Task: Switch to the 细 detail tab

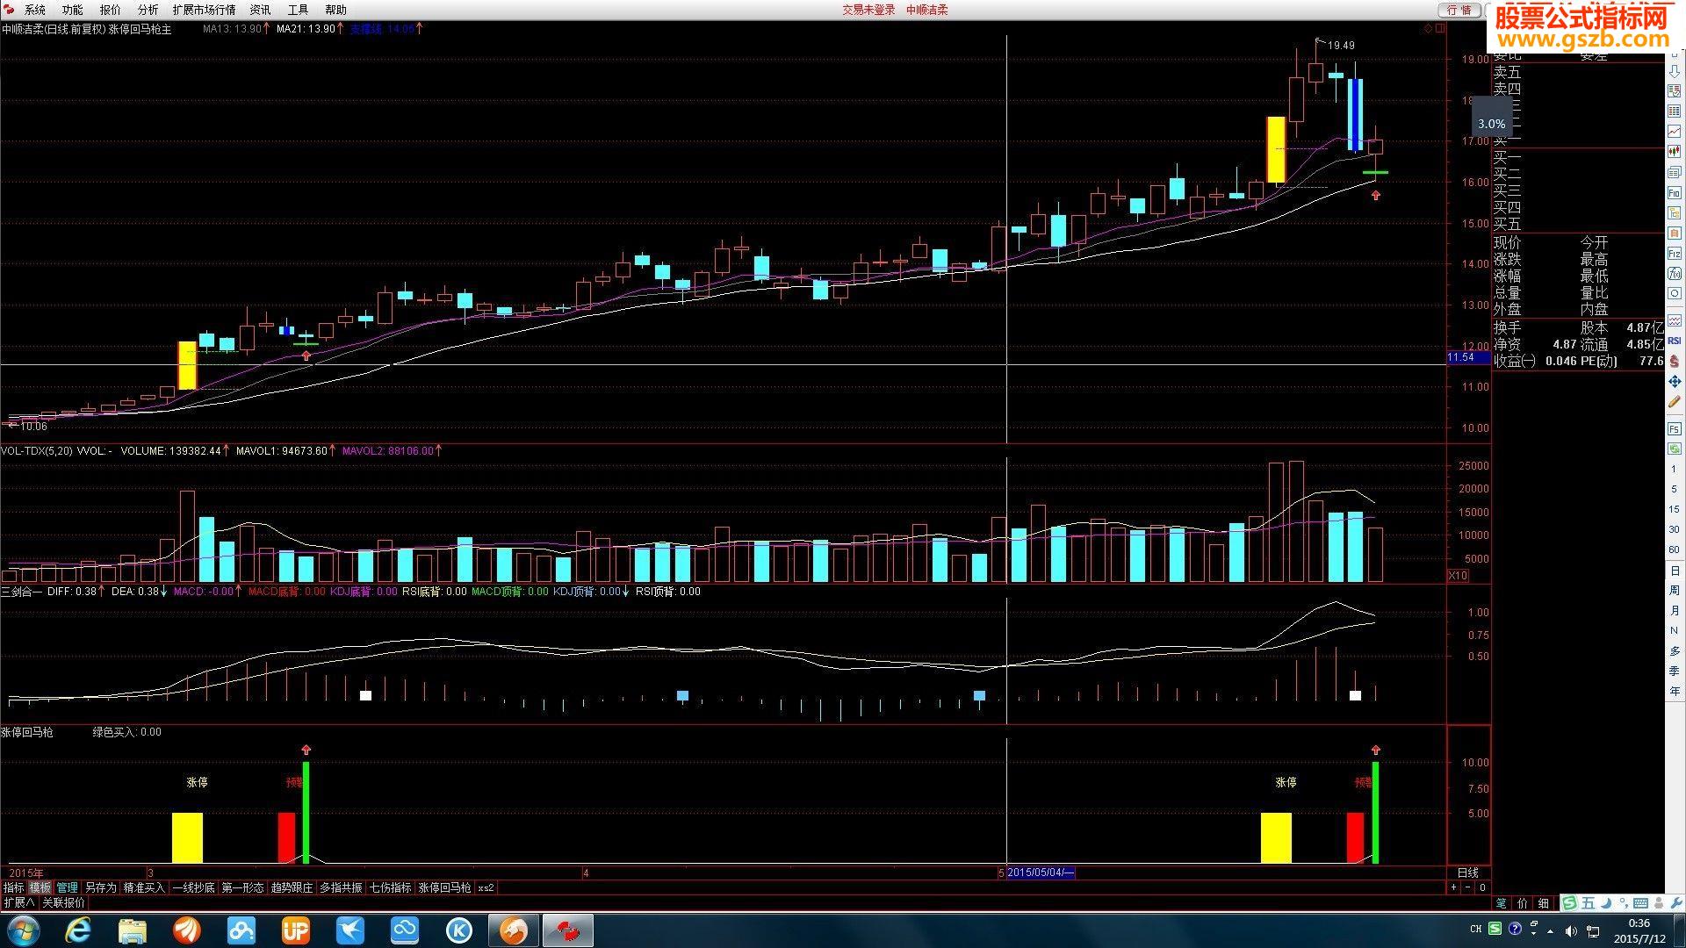Action: 1544,903
